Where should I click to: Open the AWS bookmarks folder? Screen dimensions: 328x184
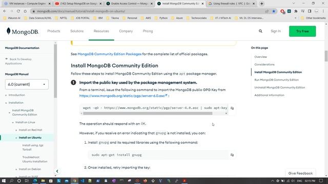tap(146, 18)
